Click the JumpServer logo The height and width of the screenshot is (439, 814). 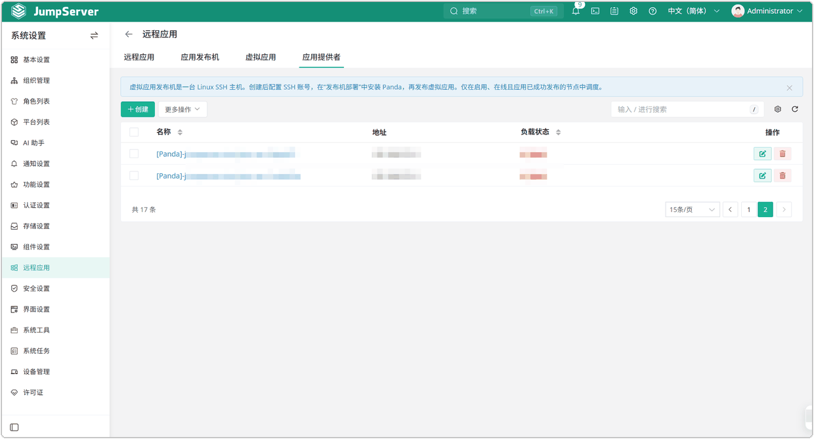[x=54, y=11]
